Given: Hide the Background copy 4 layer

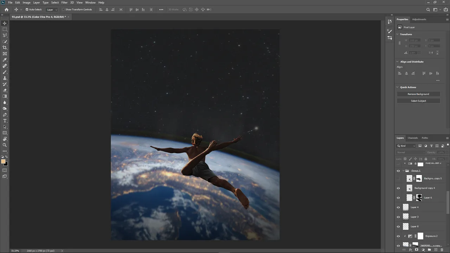Looking at the screenshot, I should click(398, 188).
